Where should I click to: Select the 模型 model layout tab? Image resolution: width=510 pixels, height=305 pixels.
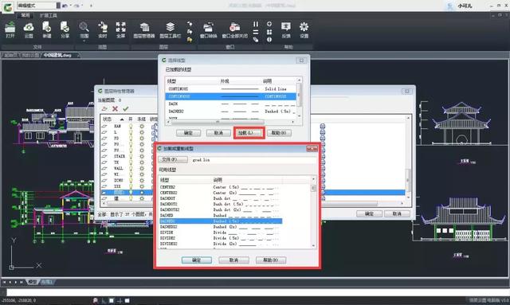(33, 282)
